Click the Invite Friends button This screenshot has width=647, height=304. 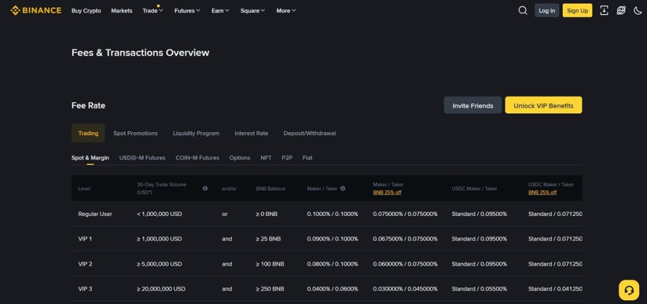click(x=473, y=106)
